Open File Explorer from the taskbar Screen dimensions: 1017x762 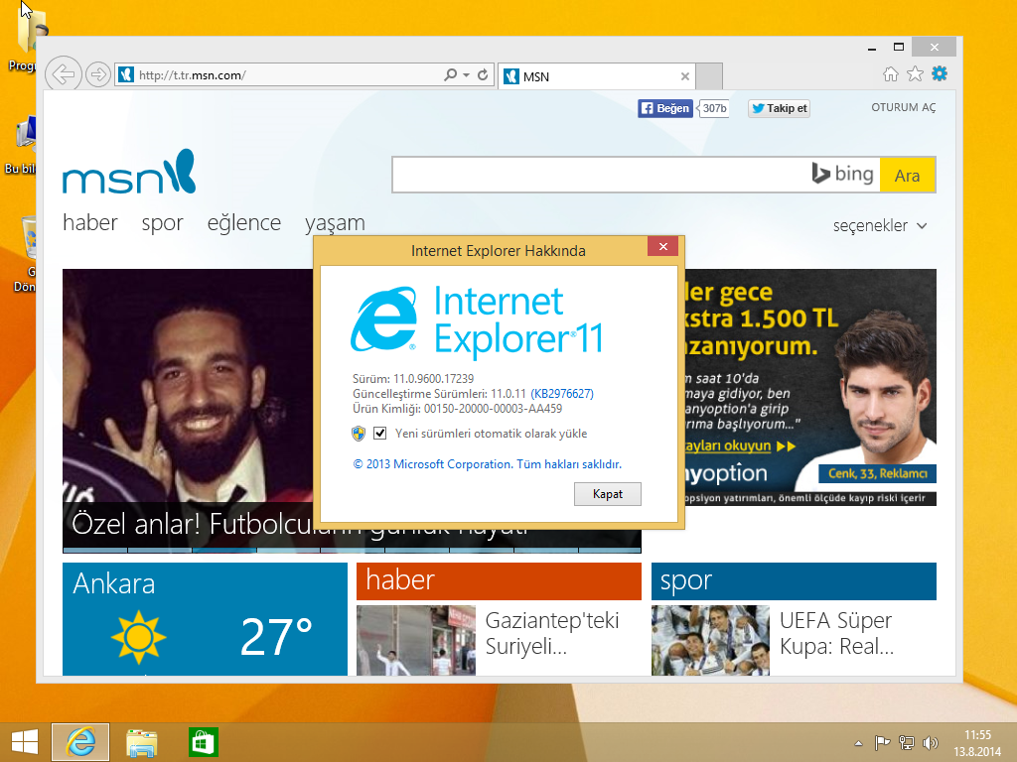[142, 742]
